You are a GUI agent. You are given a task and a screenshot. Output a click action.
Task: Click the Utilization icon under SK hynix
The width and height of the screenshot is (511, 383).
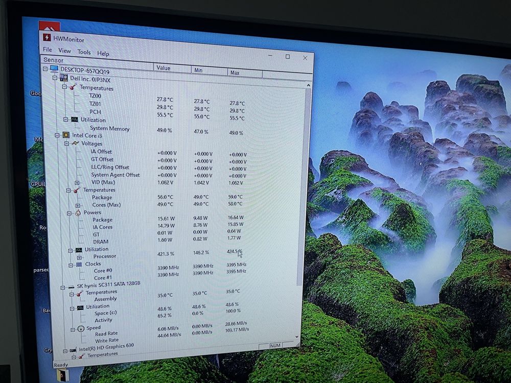click(x=80, y=307)
